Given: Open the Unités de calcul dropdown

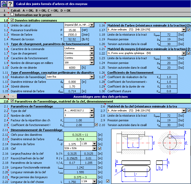Looking at the screenshot, I should pyautogui.click(x=92, y=25).
